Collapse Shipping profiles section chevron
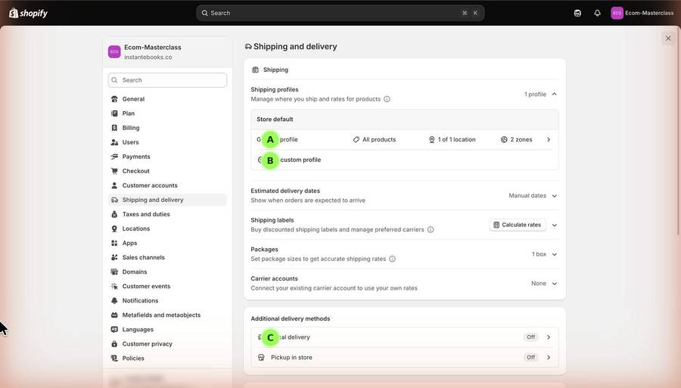The image size is (681, 388). point(554,95)
